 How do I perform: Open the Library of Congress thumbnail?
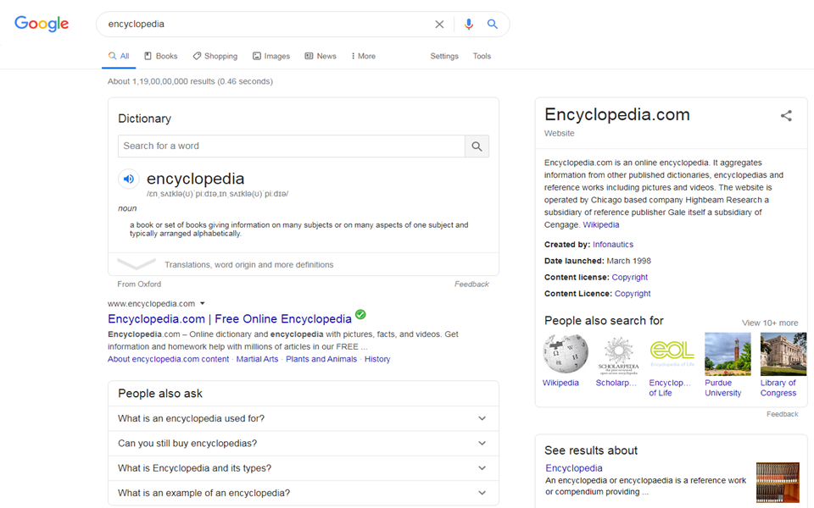click(x=783, y=354)
